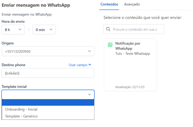Click the Usar campo link

pyautogui.click(x=78, y=65)
